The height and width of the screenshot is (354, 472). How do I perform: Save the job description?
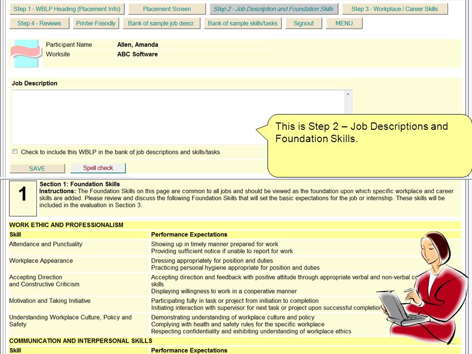[37, 169]
